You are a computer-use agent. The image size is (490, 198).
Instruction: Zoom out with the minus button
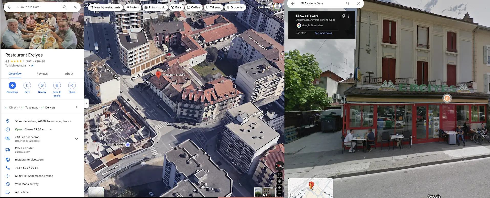279,193
